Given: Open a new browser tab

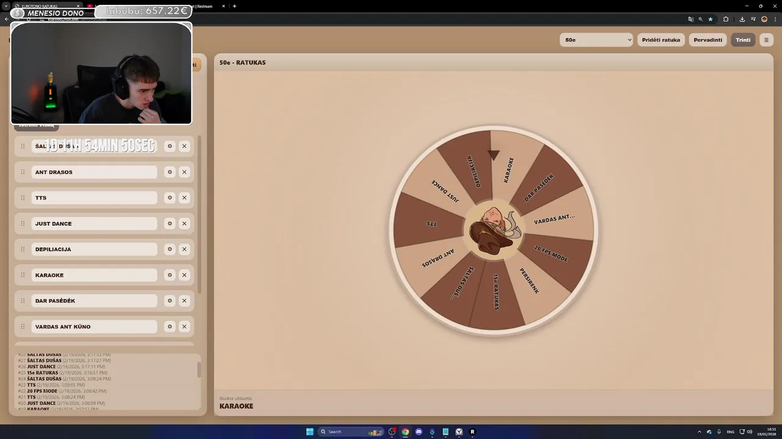Looking at the screenshot, I should tap(235, 6).
